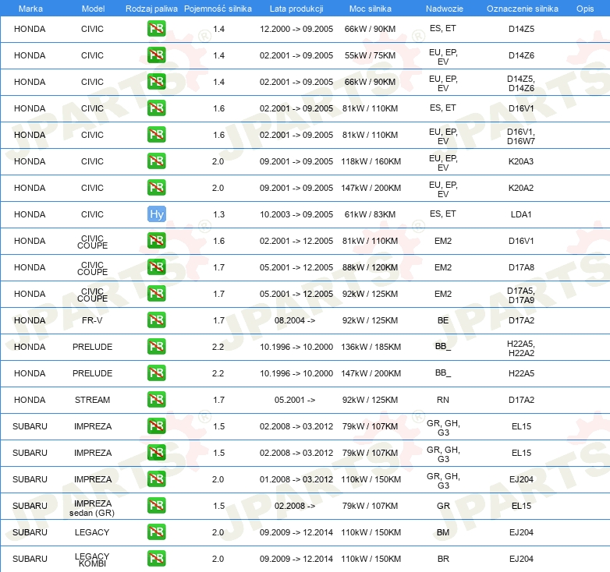Click power value 136kW / 185KM
The height and width of the screenshot is (572, 610).
click(371, 347)
